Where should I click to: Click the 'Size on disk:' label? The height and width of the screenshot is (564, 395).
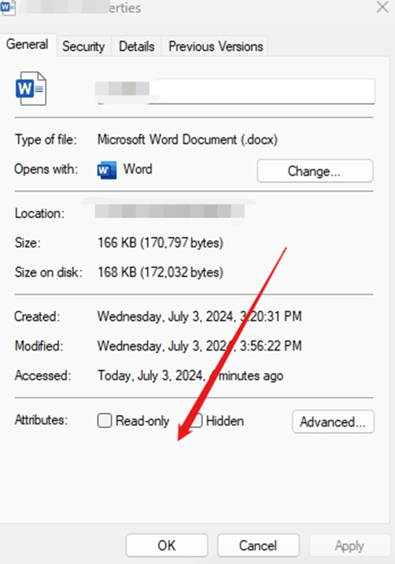pos(49,272)
